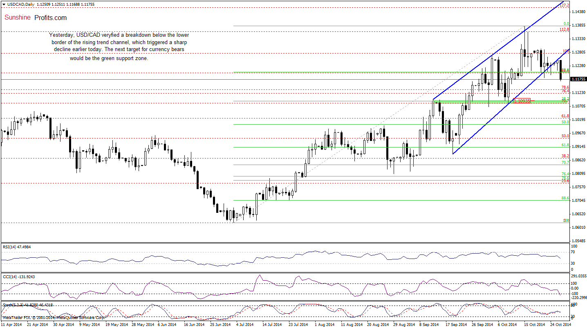This screenshot has height=328, width=587.
Task: Click the red 78.6 Fibonacci label beside the 1.11230 price
Action: coord(565,87)
